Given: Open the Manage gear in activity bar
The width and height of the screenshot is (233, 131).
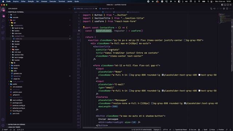Looking at the screenshot, I should (3, 126).
